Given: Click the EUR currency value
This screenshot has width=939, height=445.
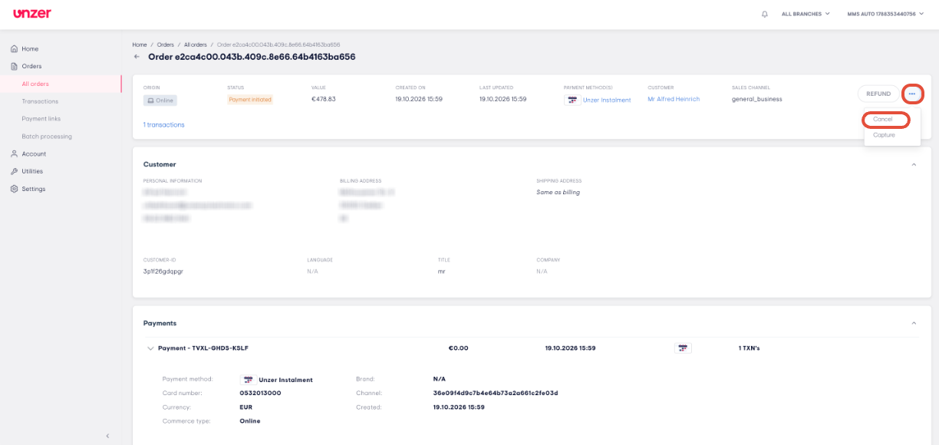Looking at the screenshot, I should pos(245,407).
